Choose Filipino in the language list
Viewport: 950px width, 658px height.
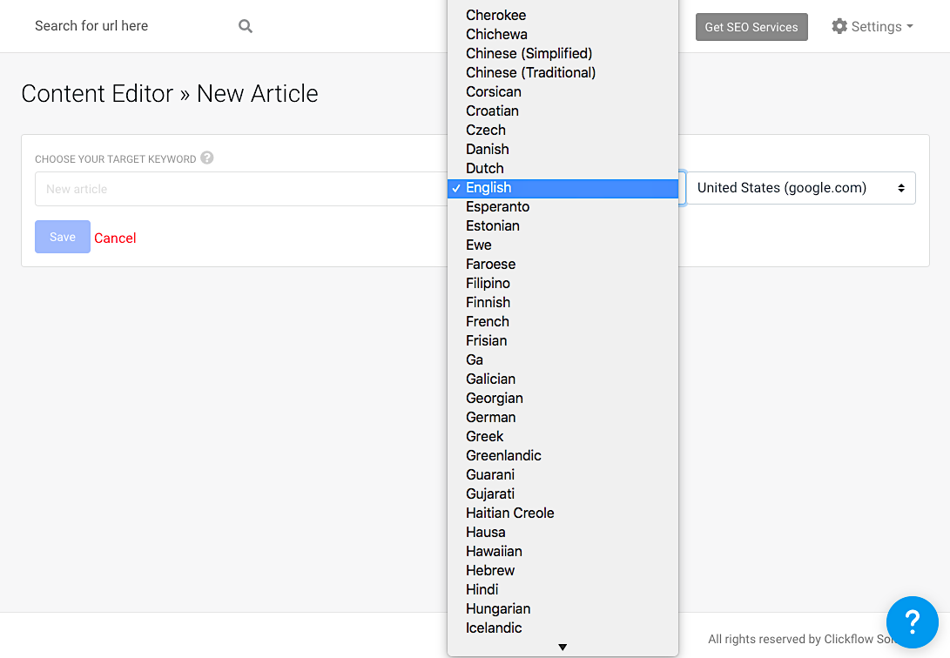(563, 283)
